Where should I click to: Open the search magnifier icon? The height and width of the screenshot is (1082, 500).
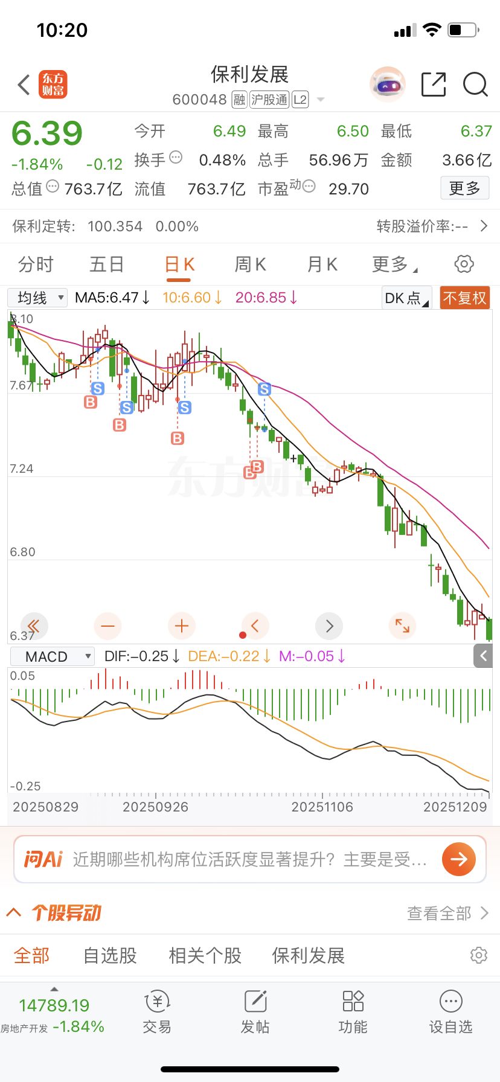(475, 85)
